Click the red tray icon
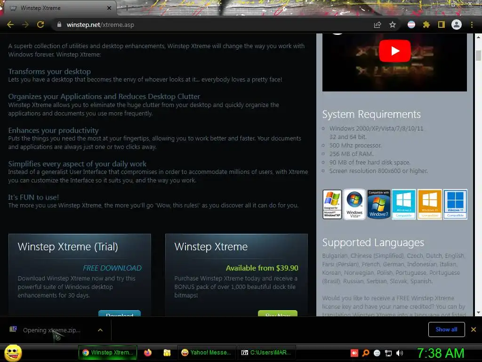Screen dimensions: 482x362 pyautogui.click(x=354, y=353)
